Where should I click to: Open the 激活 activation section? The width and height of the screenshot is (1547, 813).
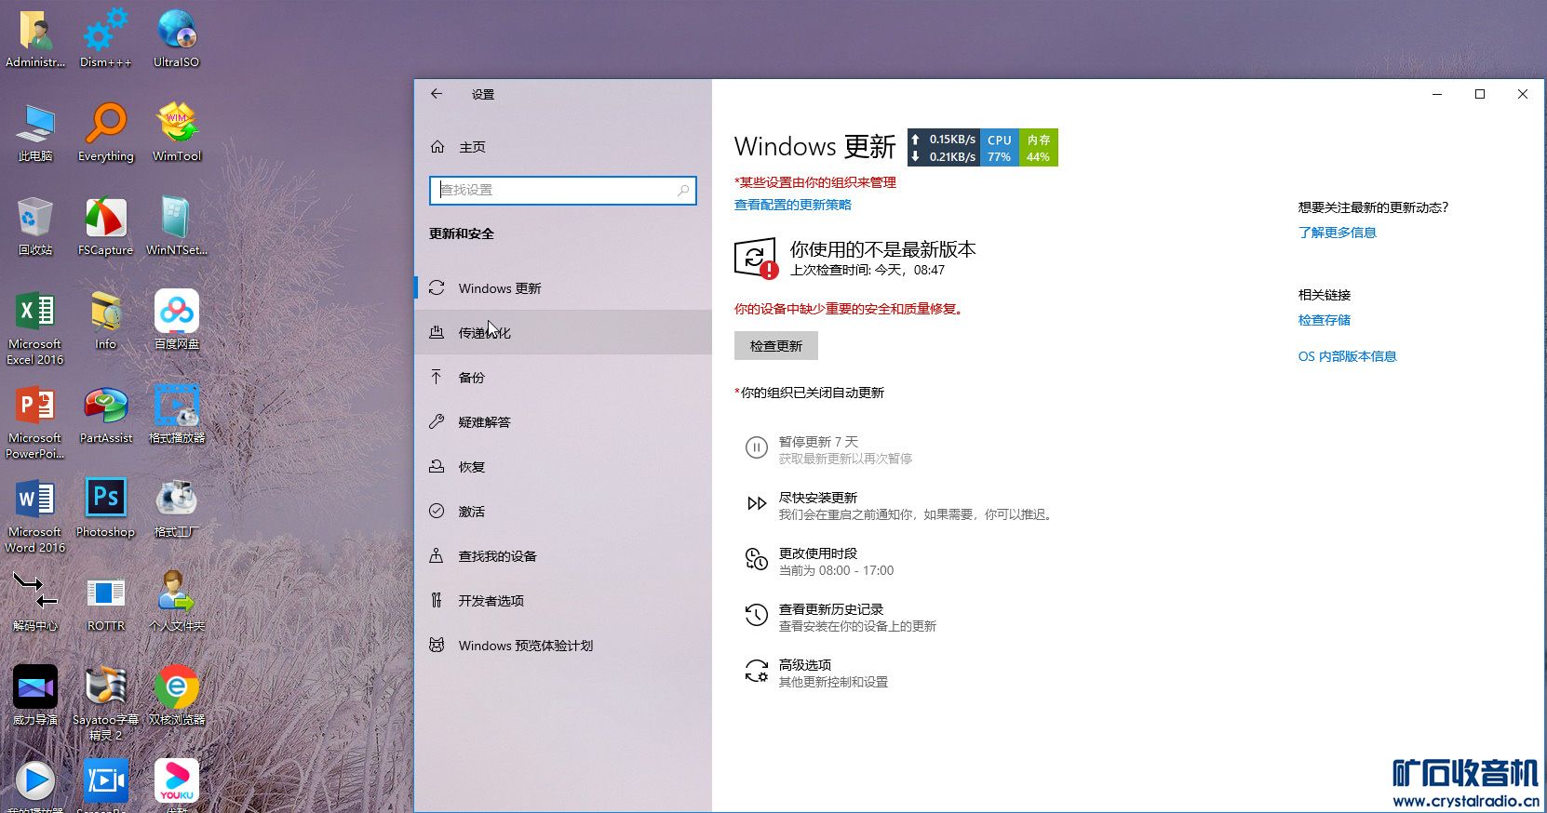tap(563, 512)
